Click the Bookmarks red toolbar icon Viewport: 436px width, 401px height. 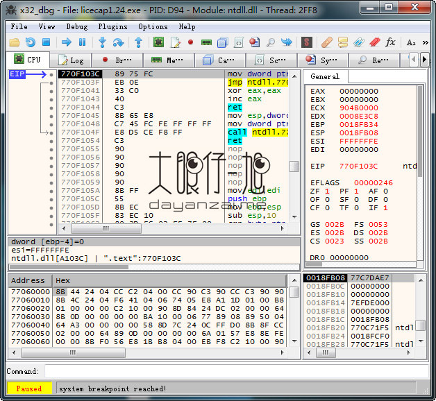pyautogui.click(x=374, y=42)
